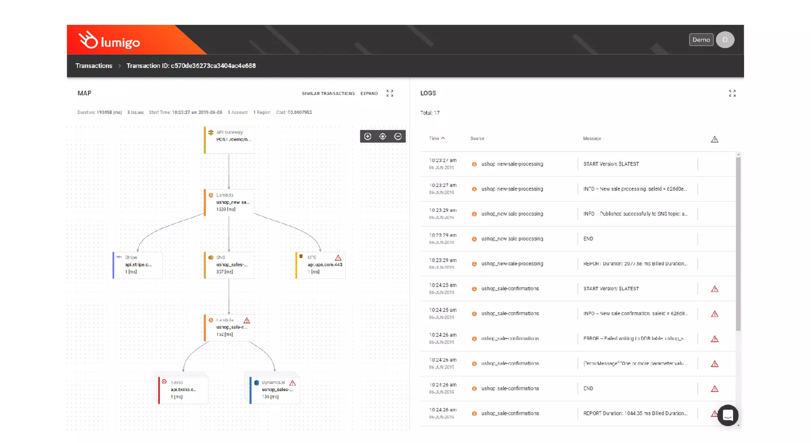Viewport: 811px width, 443px height.
Task: Select the API Gateway node
Action: click(230, 139)
